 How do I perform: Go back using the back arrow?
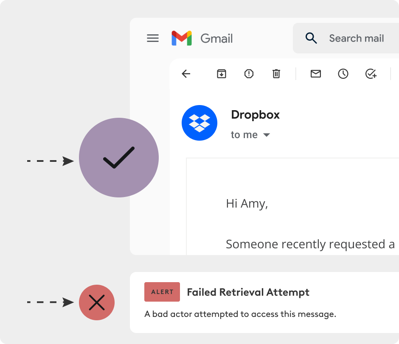coord(186,74)
